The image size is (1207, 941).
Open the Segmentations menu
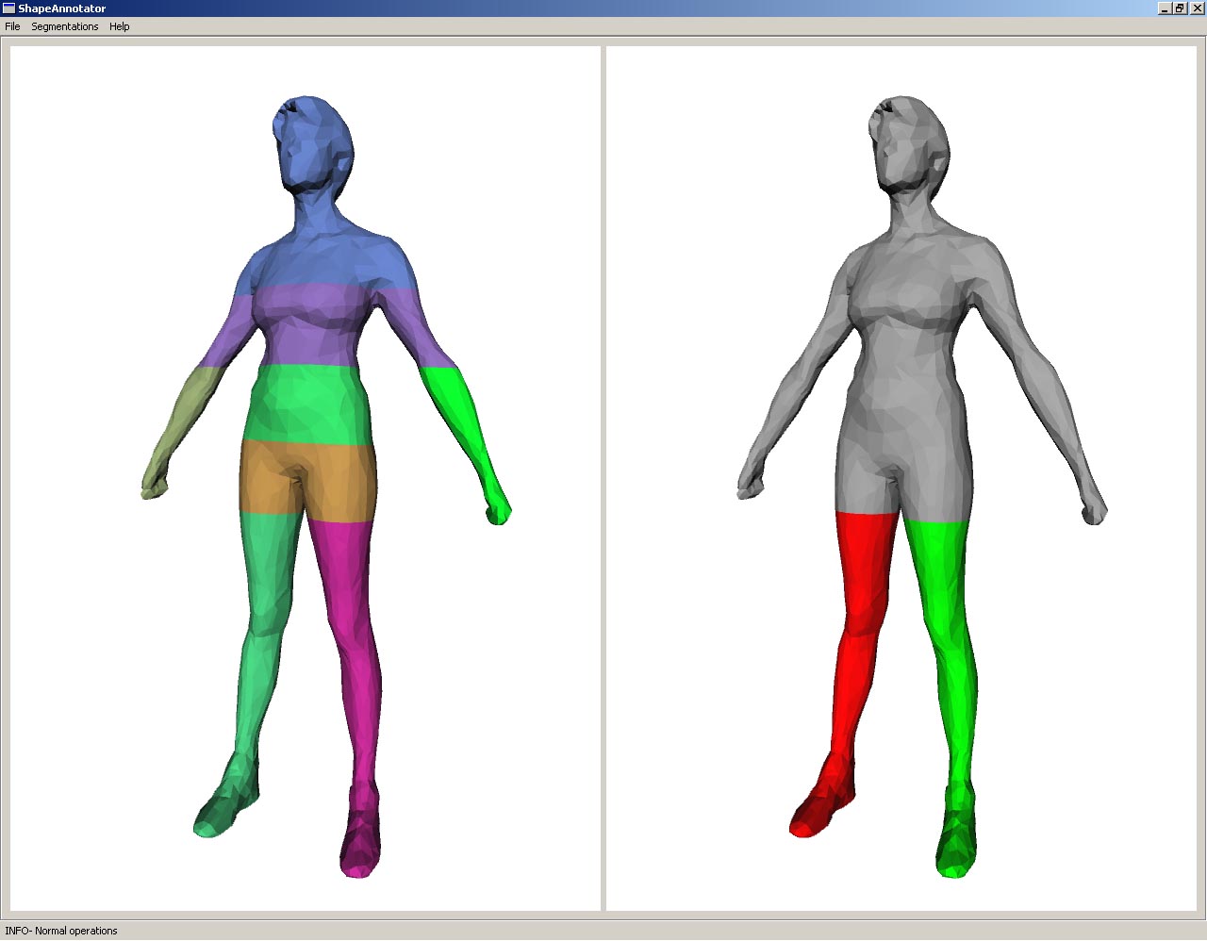[x=64, y=26]
